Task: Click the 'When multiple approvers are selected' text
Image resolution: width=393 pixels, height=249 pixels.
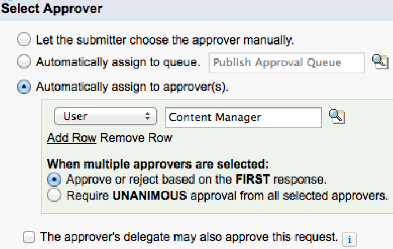Action: 158,165
